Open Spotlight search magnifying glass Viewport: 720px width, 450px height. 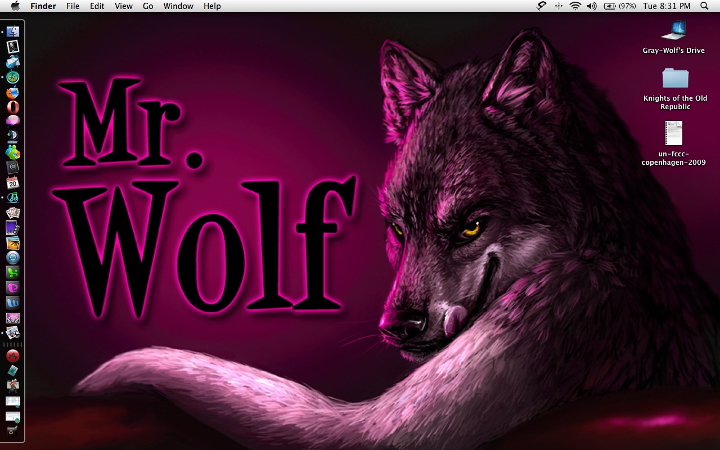coord(704,6)
